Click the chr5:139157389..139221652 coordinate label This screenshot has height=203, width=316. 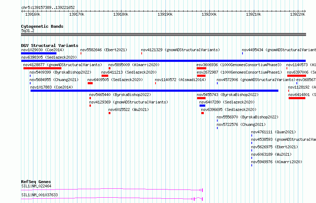point(48,7)
